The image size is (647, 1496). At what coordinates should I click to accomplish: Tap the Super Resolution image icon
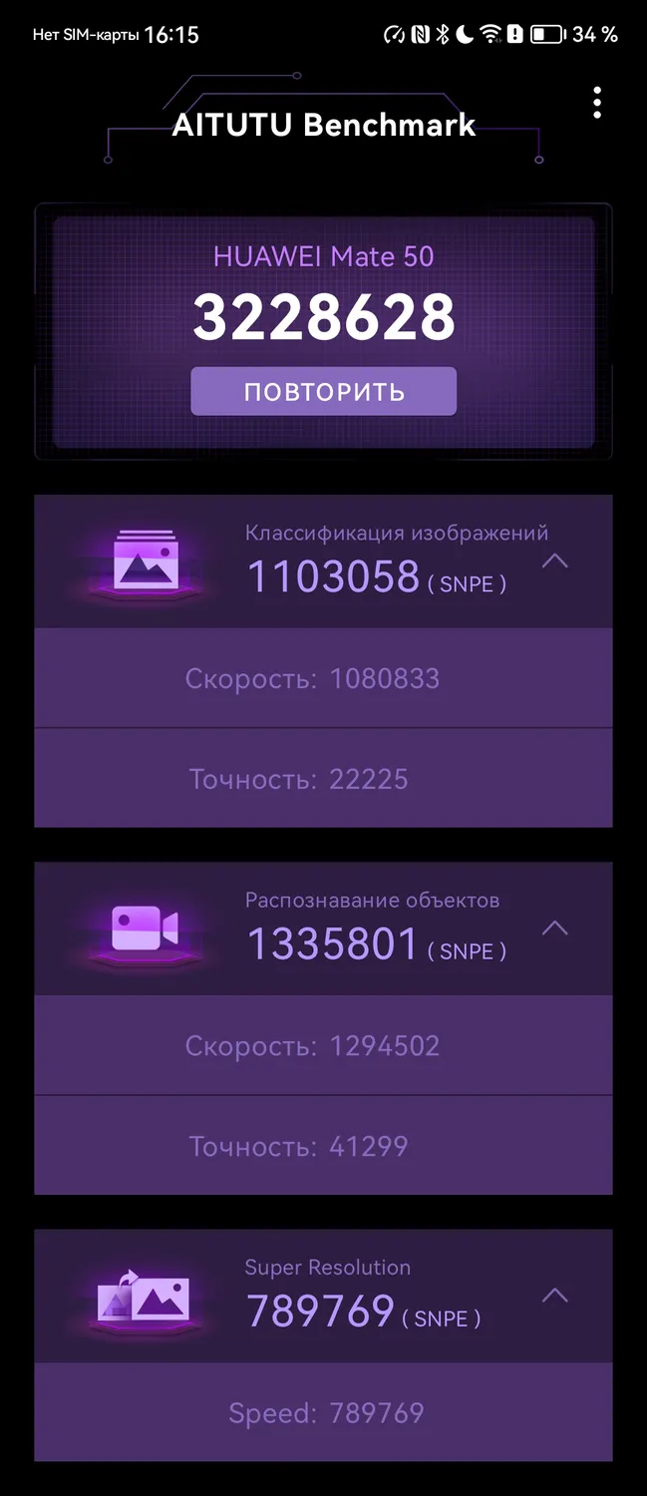coord(146,1296)
